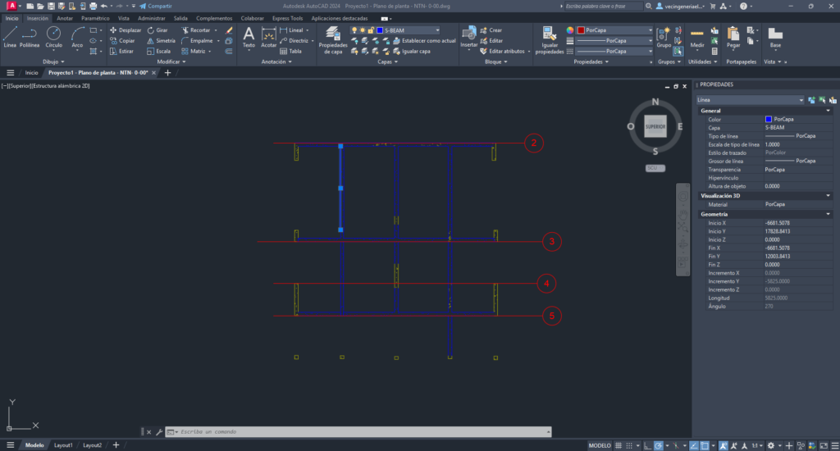This screenshot has width=840, height=451.
Task: Toggle ortho mode in status bar
Action: click(647, 445)
